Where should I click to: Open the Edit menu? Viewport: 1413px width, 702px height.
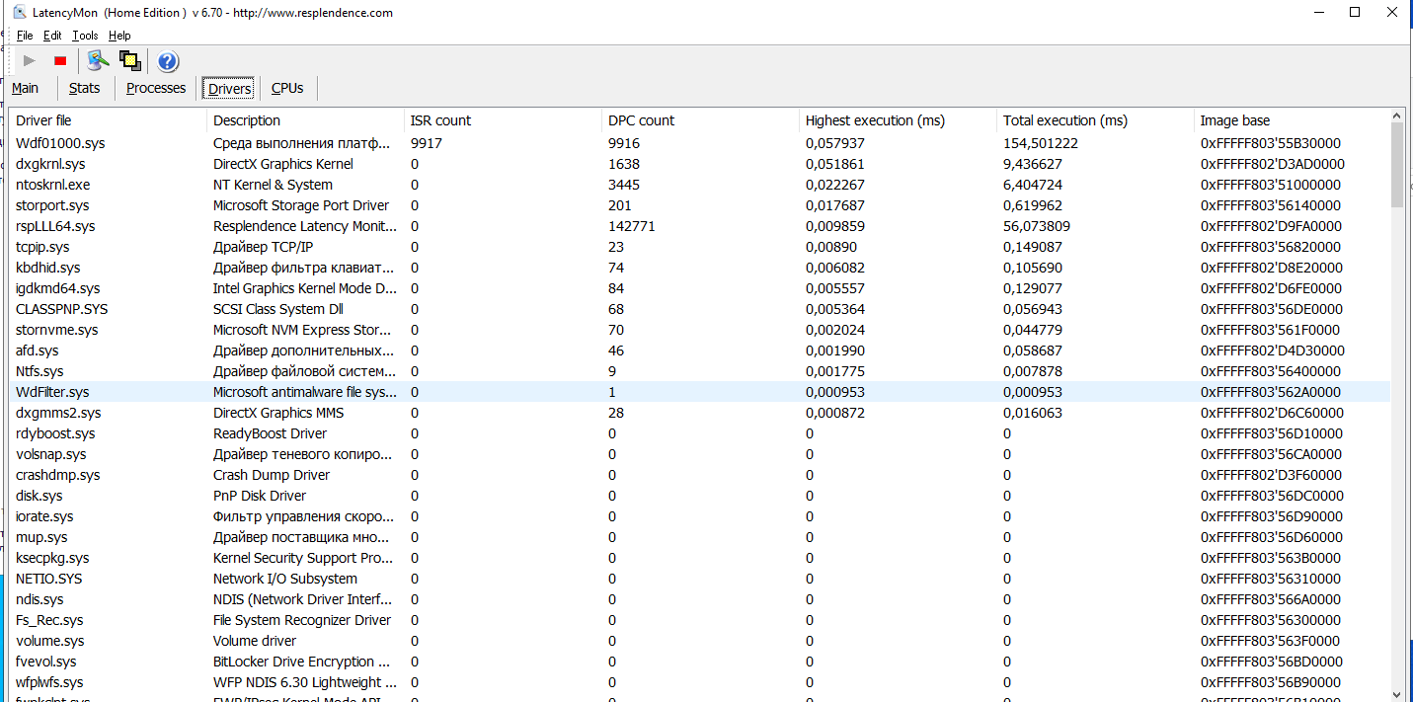[x=52, y=36]
